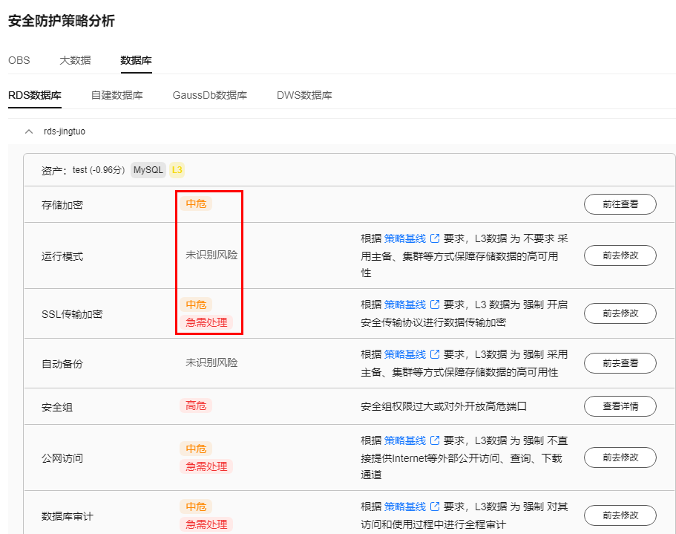The image size is (676, 534).
Task: Open the DWS数据库 sub-tab
Action: [304, 95]
